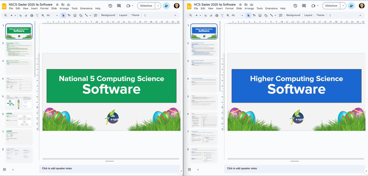The height and width of the screenshot is (176, 368).
Task: Redo action in N5CS window
Action: coord(26,15)
